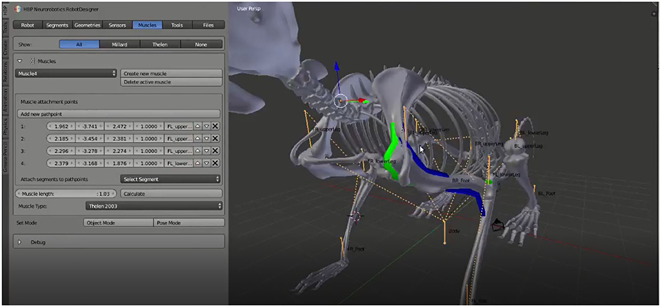661x307 pixels.
Task: Click the Muscle length slider field
Action: point(66,194)
